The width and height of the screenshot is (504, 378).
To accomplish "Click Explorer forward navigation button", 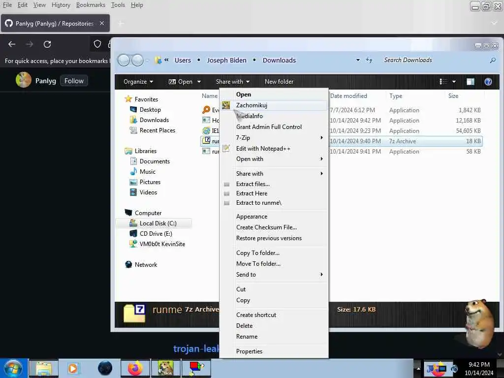I will 138,60.
